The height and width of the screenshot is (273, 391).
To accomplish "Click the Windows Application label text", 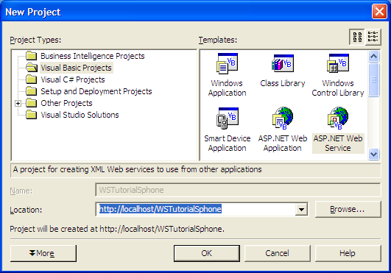I will tap(227, 88).
